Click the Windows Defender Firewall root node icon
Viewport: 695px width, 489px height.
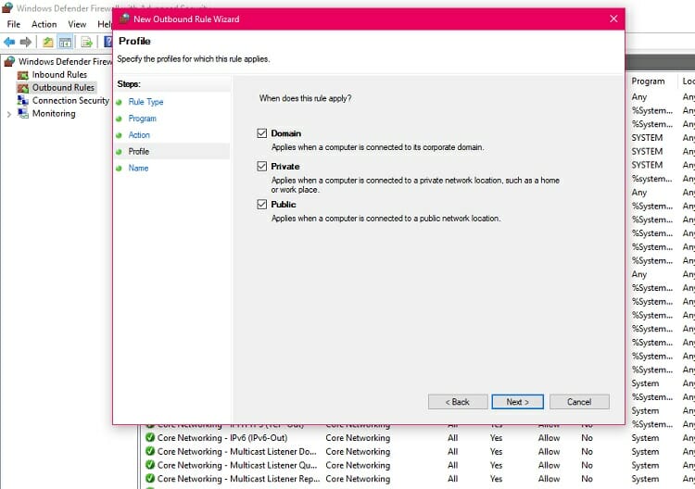point(9,61)
